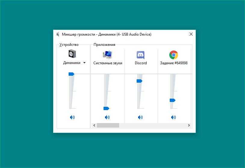Click the right arrow of the applications scrollbar
This screenshot has height=168, width=245.
[189, 125]
